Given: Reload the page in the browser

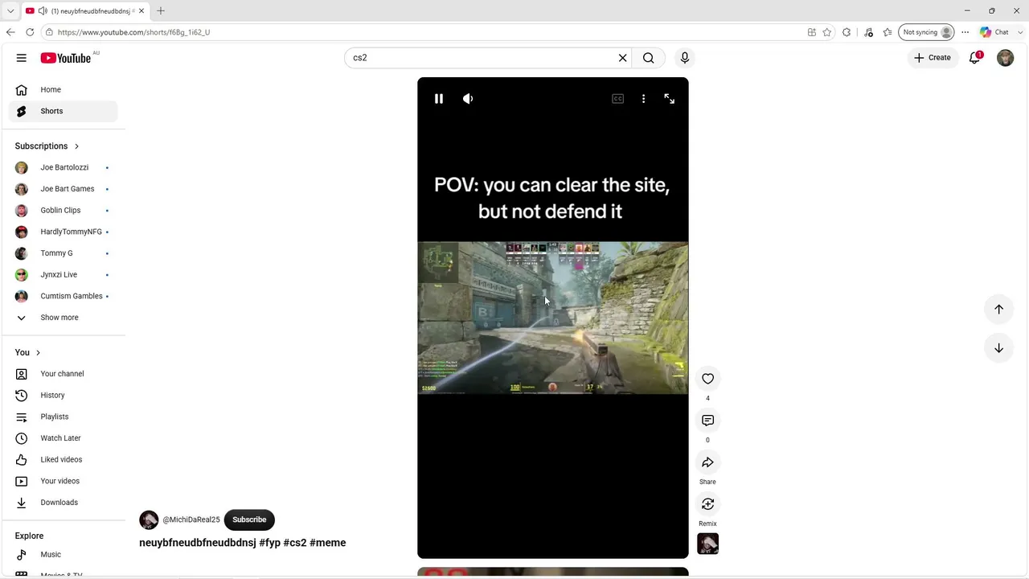Looking at the screenshot, I should click(30, 32).
